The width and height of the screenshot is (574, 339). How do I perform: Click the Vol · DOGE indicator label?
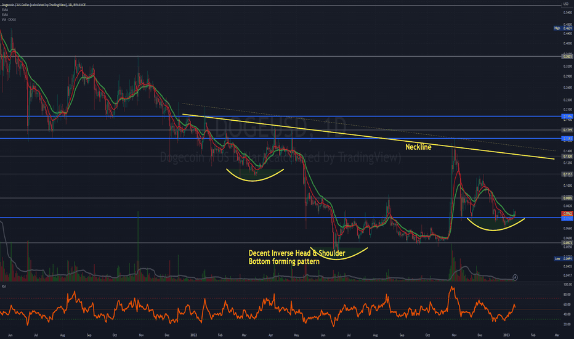coord(9,20)
